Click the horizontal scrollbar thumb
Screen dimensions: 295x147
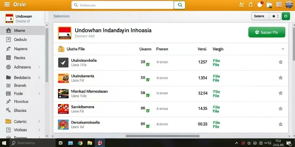point(162,136)
